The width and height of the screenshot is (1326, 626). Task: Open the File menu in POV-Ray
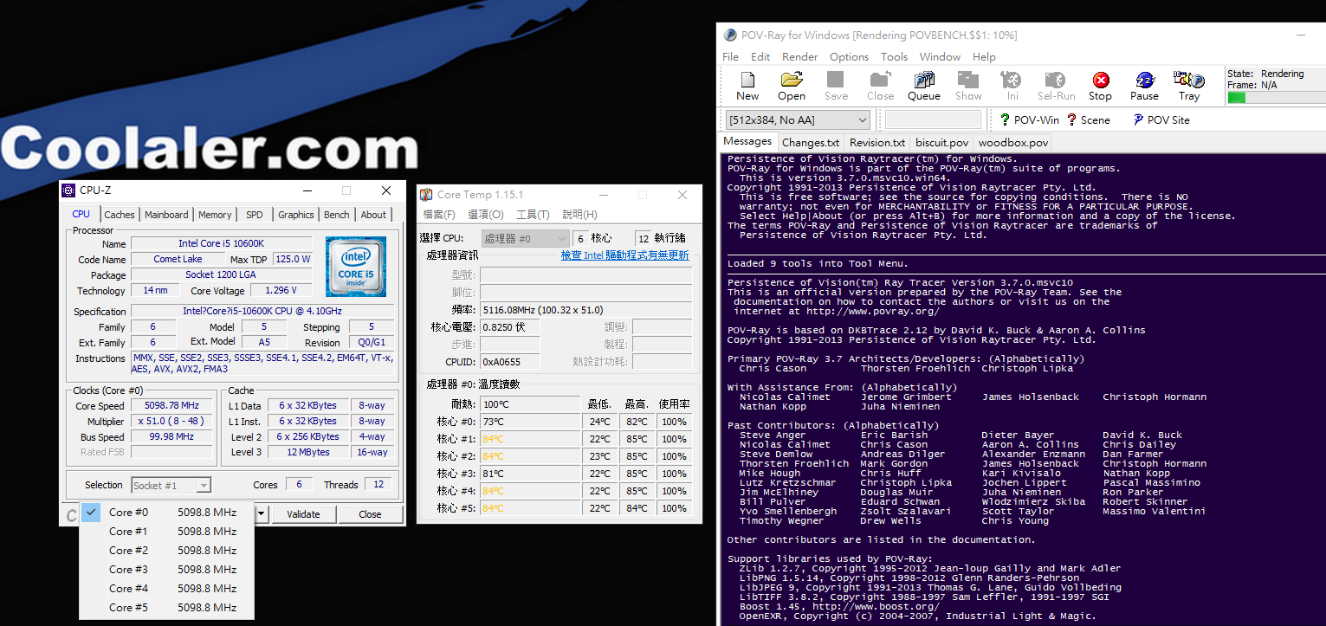click(730, 56)
